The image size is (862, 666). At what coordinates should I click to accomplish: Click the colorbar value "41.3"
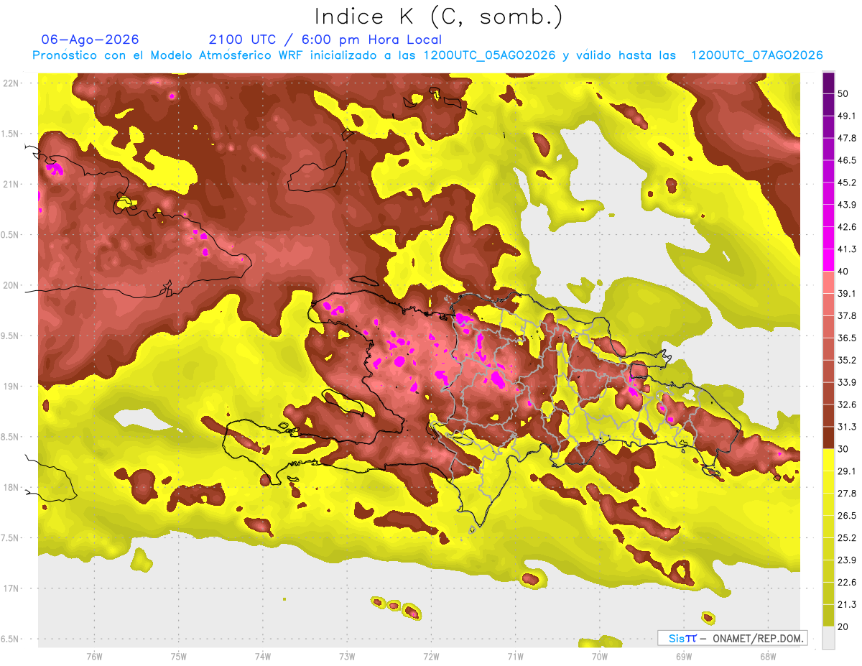(x=847, y=249)
